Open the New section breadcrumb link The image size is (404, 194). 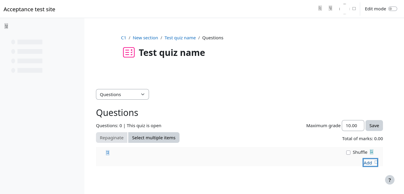tap(145, 38)
